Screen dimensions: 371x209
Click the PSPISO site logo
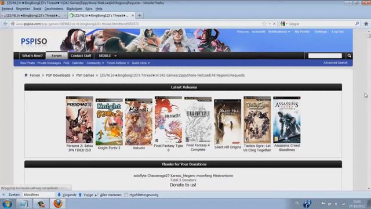click(34, 41)
